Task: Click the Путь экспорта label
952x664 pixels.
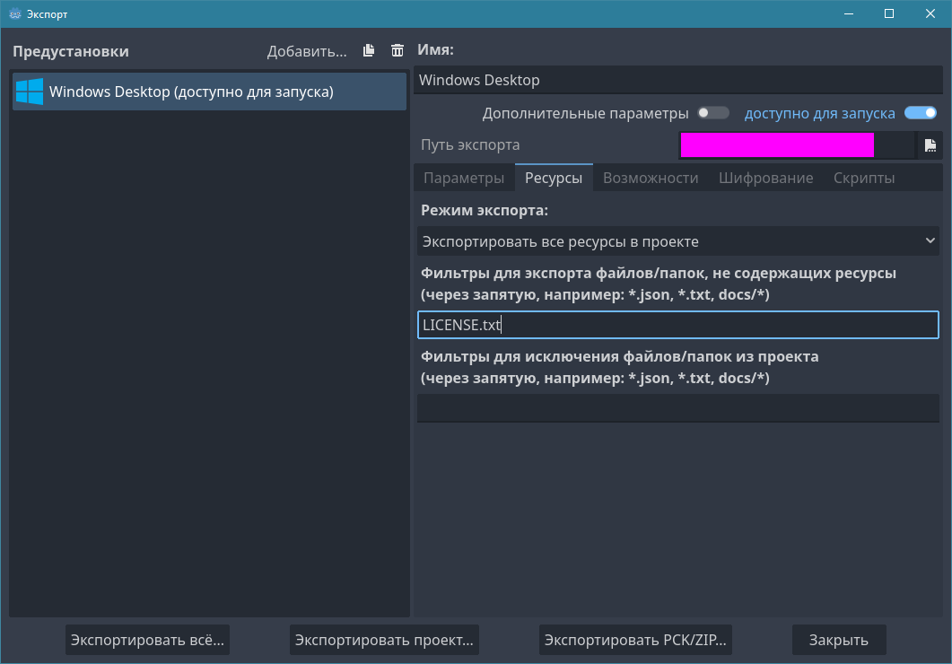Action: click(x=470, y=145)
